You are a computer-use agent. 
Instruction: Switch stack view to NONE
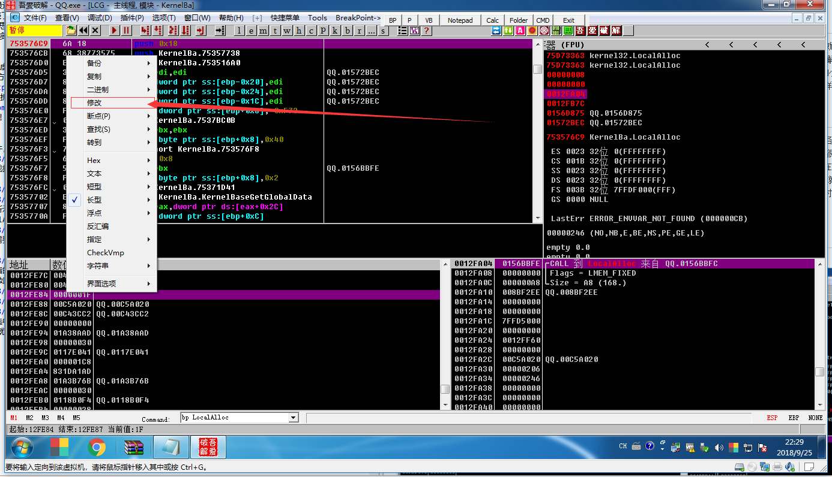[815, 418]
